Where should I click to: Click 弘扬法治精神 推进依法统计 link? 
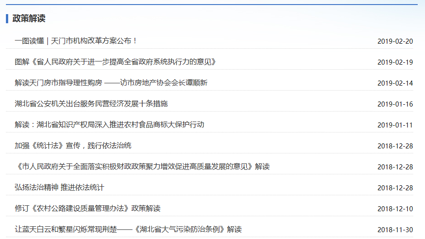(59, 188)
